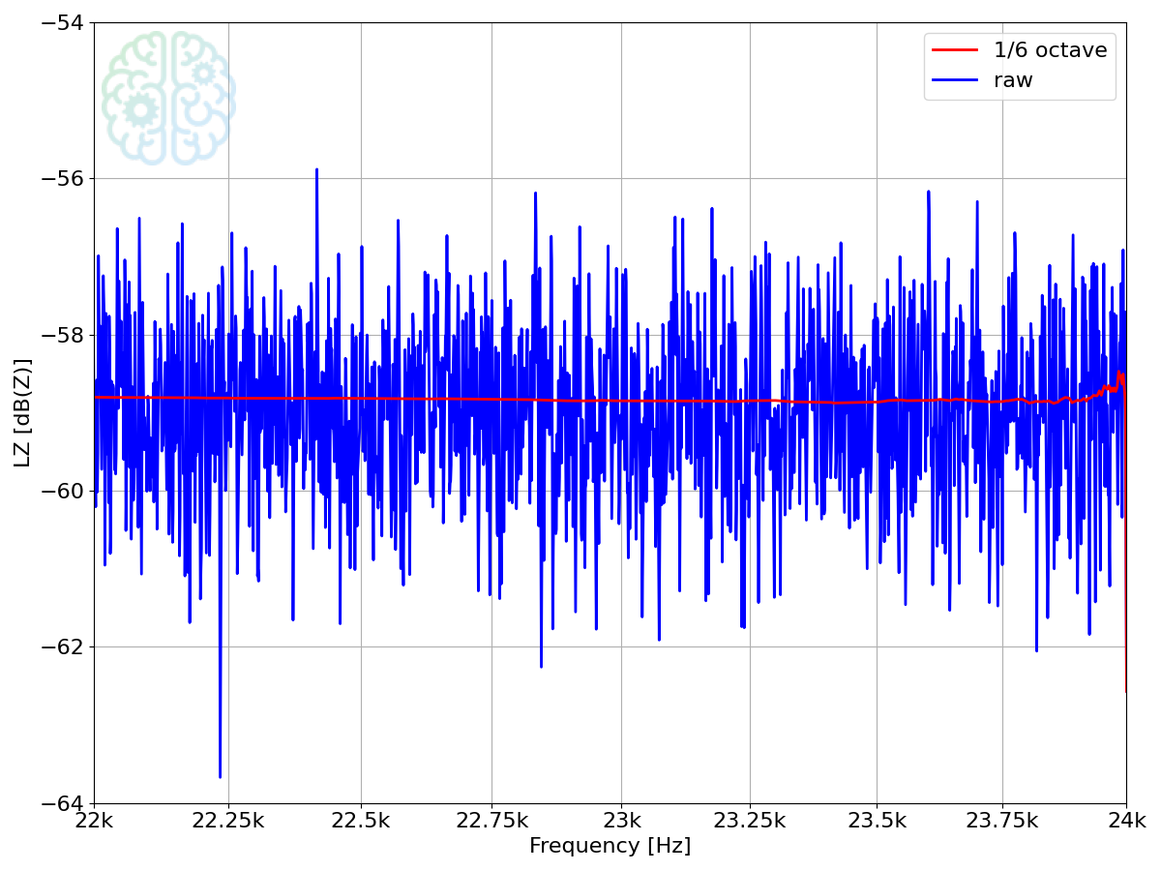1161x871 pixels.
Task: Click the −64 y-axis tick label
Action: click(x=60, y=803)
